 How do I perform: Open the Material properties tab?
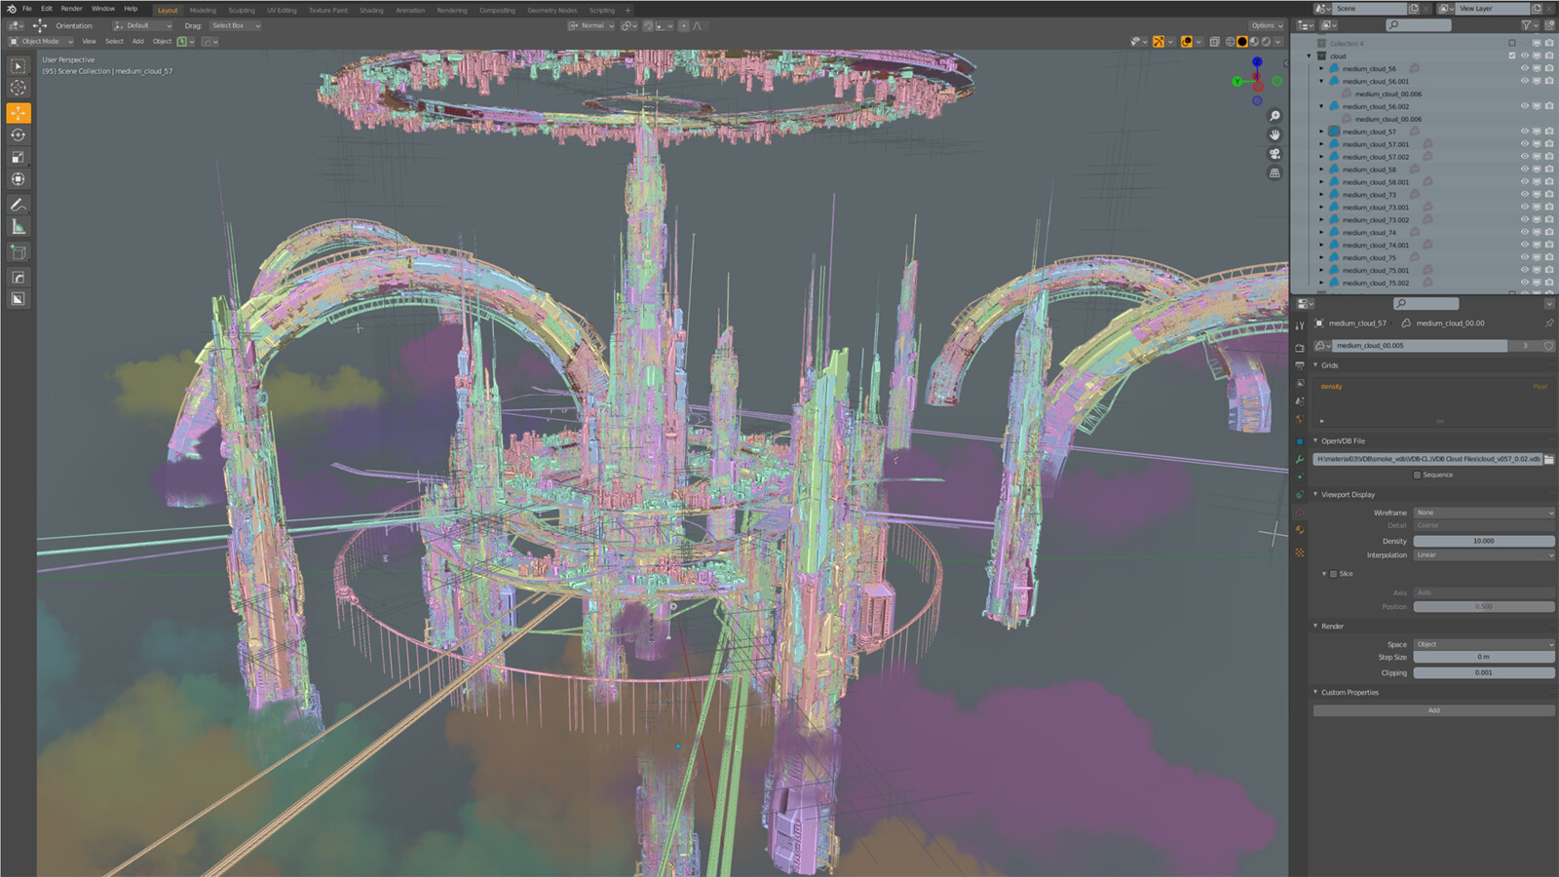(x=1300, y=531)
